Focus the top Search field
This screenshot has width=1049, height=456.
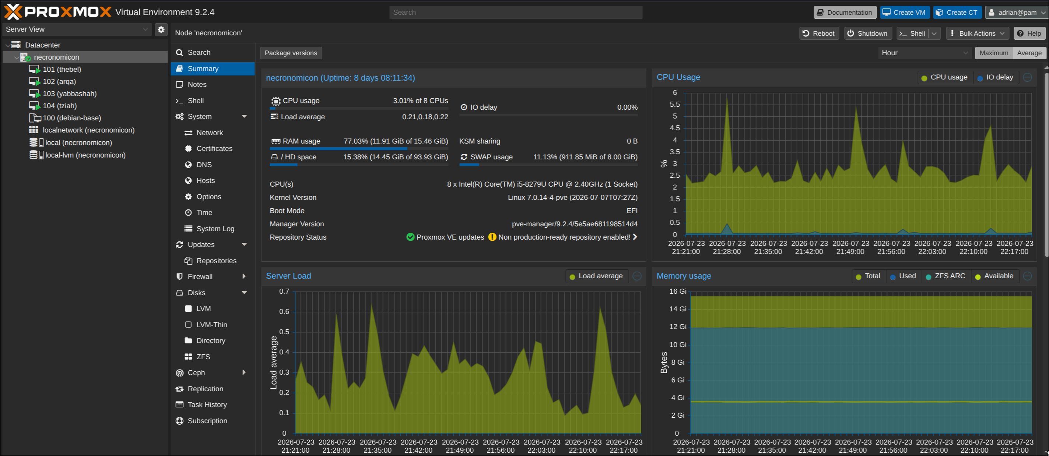tap(516, 12)
